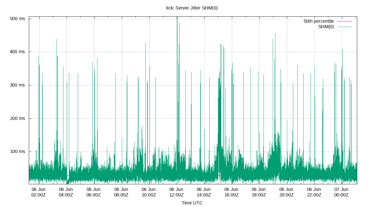Click the '06 Jun 20:00Z' time label
Image resolution: width=386 pixels, height=207 pixels.
286,192
